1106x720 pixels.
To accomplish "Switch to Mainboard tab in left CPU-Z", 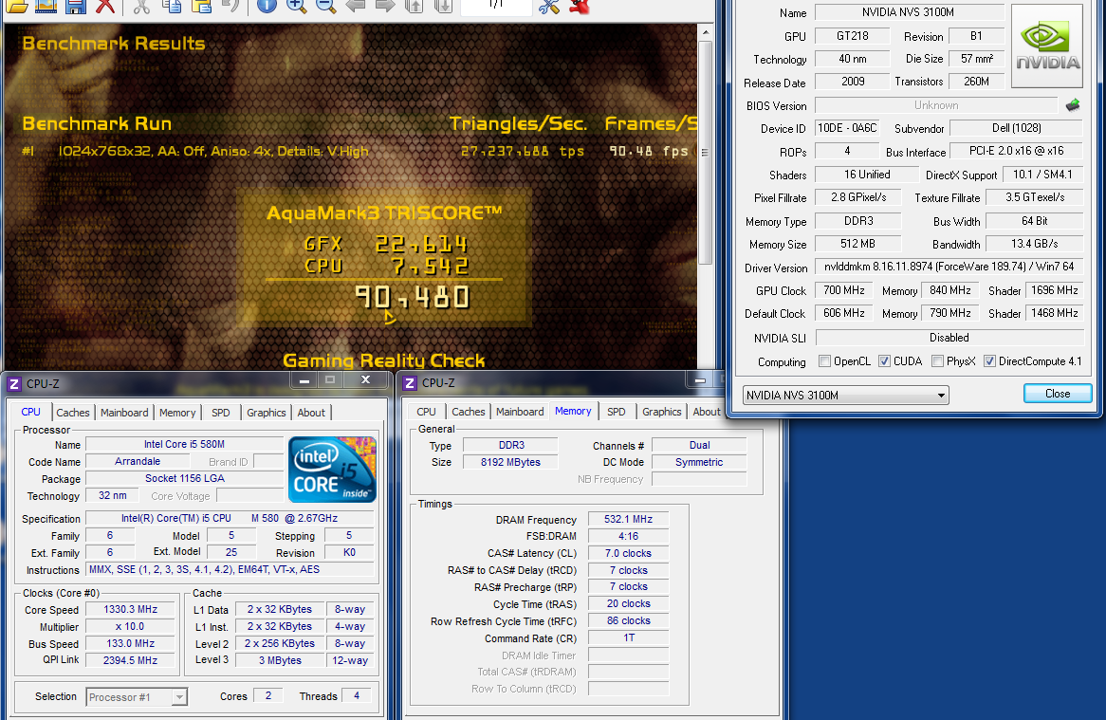I will pyautogui.click(x=124, y=413).
